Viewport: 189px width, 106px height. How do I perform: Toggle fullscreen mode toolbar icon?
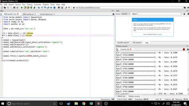pos(62,8)
